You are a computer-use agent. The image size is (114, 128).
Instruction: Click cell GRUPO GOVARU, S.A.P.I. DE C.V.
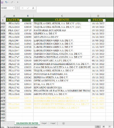click(62, 61)
